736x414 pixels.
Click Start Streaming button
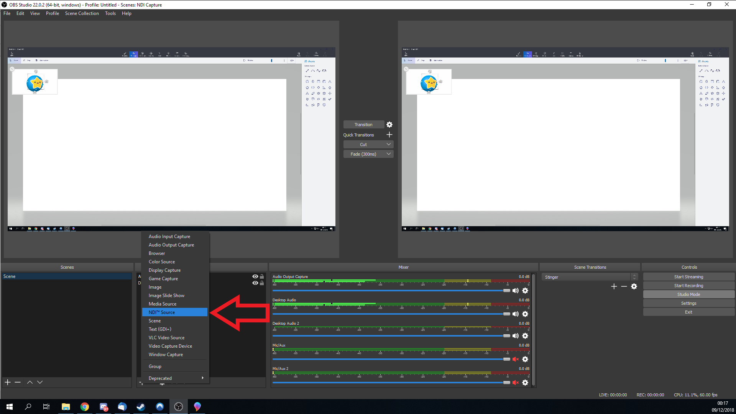click(688, 276)
